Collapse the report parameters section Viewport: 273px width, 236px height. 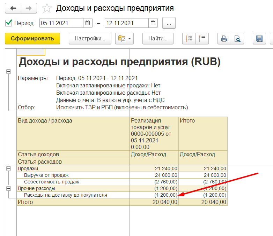click(x=8, y=71)
